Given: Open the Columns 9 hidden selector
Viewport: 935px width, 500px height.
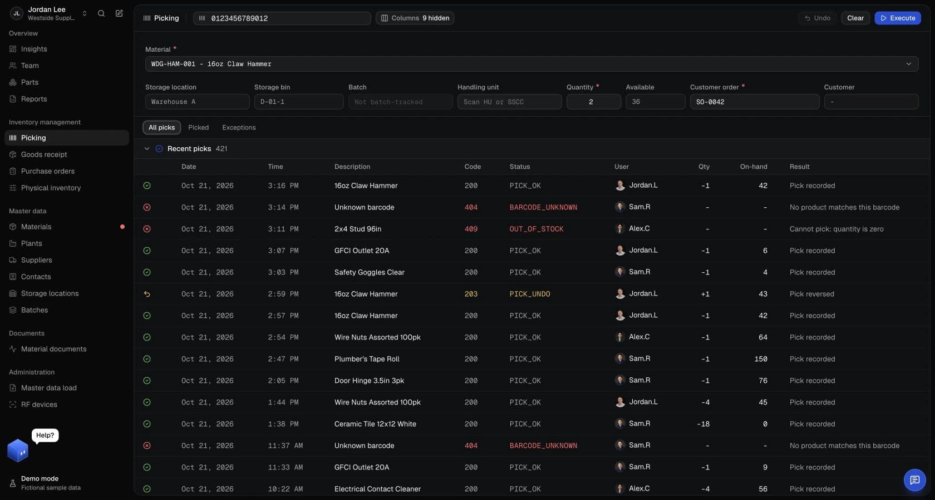Looking at the screenshot, I should pos(415,18).
